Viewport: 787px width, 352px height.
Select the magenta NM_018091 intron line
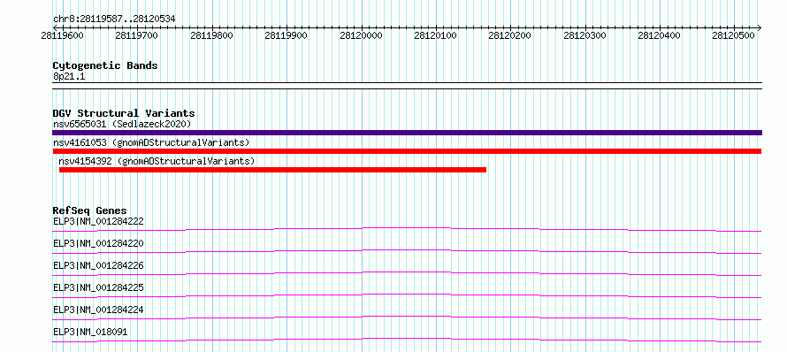coord(407,340)
